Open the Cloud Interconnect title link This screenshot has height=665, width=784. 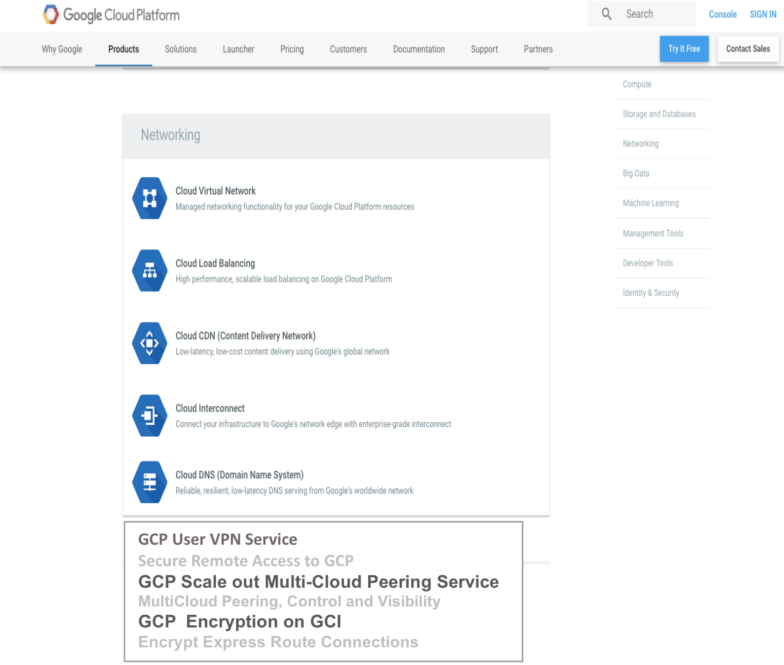click(210, 408)
